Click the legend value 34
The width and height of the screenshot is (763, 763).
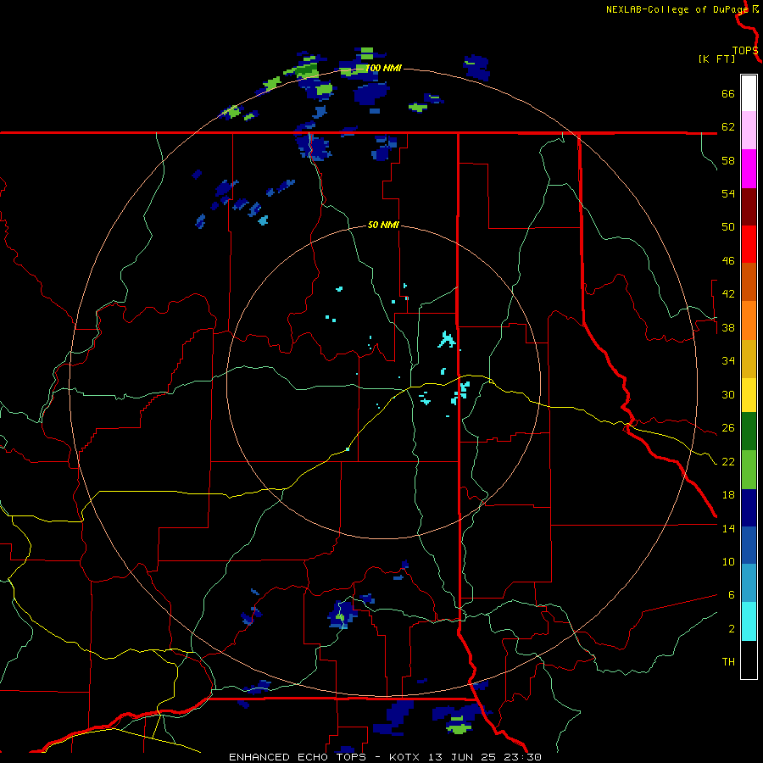[x=728, y=361]
